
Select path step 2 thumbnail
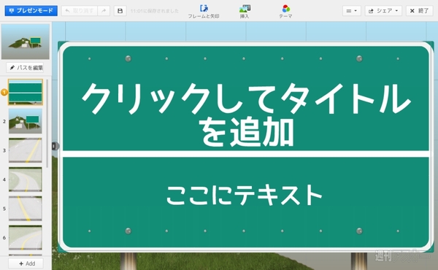coord(26,121)
